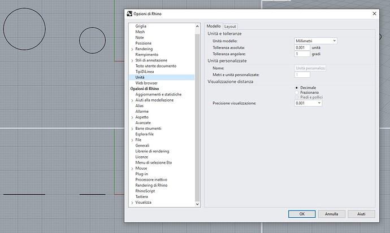Click the Metri e unità personalizzate field
The image size is (390, 233).
[x=302, y=74]
